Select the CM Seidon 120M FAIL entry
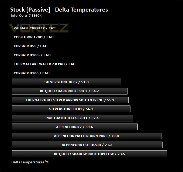The image size is (183, 172). (34, 37)
